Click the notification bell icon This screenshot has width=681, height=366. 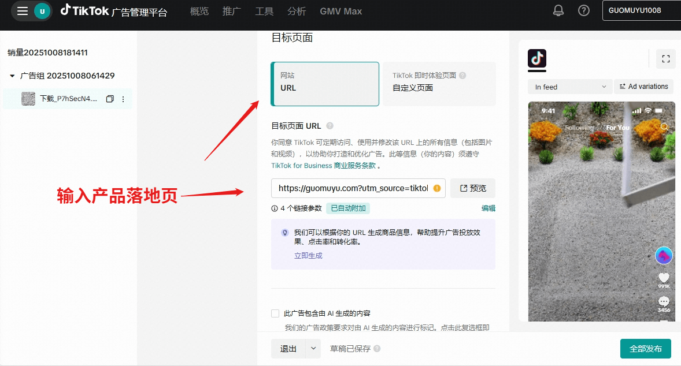click(558, 10)
